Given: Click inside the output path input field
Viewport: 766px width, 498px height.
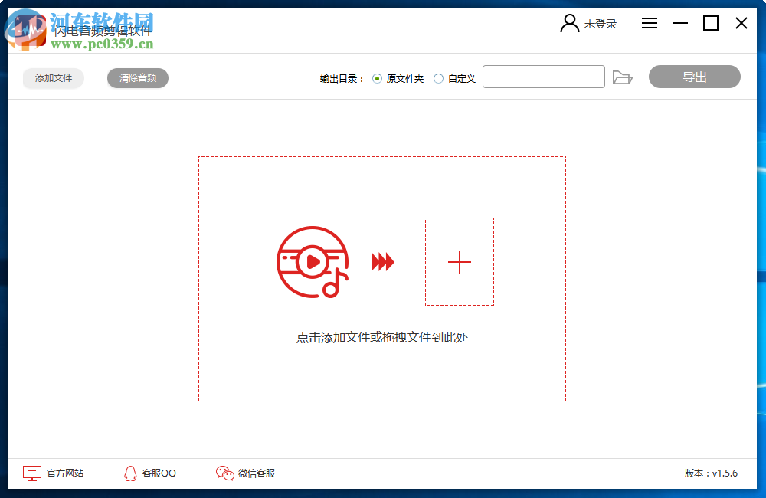Looking at the screenshot, I should click(x=544, y=77).
